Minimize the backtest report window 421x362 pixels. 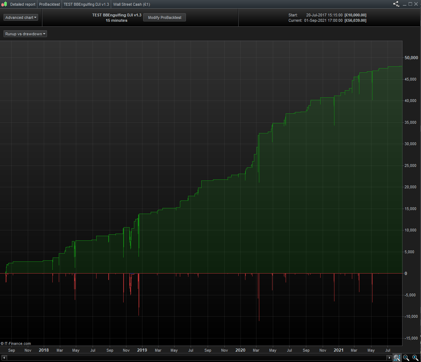point(404,4)
